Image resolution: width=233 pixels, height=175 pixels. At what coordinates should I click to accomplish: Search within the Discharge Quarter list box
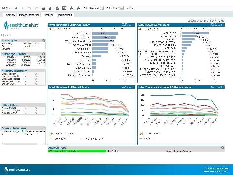43,54
